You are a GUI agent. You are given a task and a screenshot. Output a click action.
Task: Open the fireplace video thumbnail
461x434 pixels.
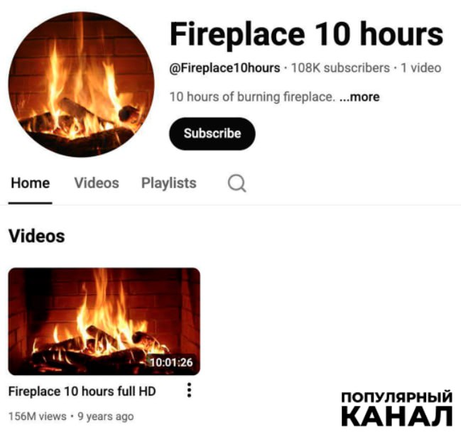click(x=104, y=321)
